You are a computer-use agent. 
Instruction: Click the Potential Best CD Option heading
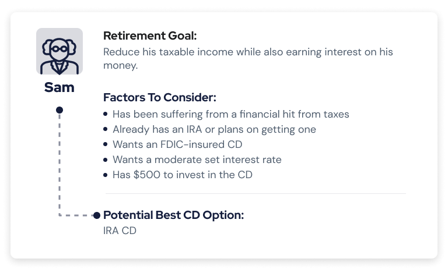pos(174,215)
